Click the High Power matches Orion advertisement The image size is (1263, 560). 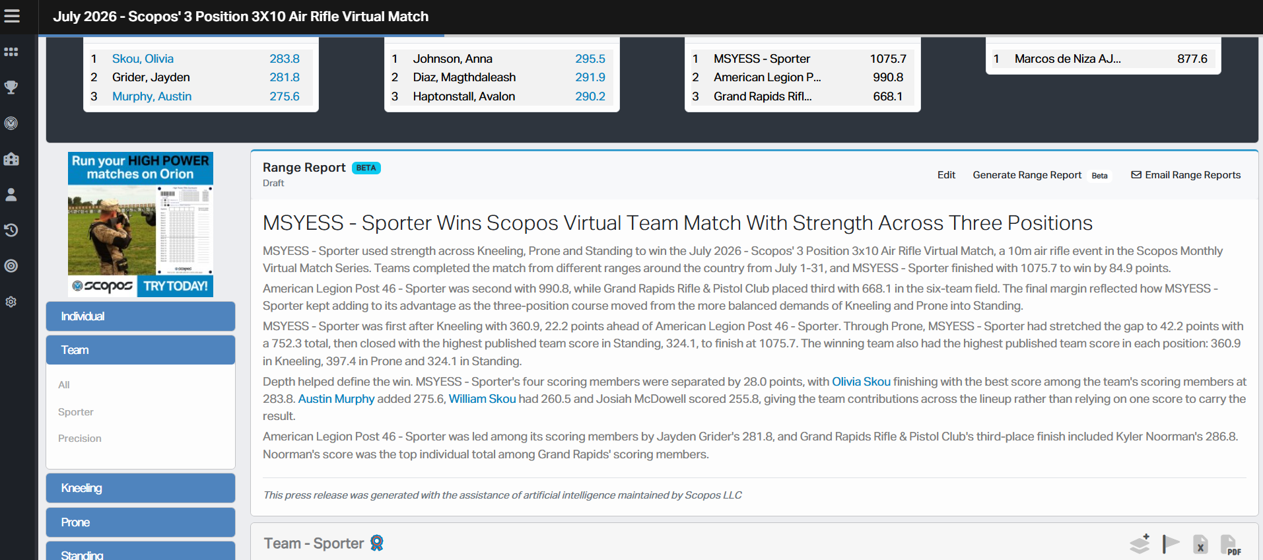(141, 225)
